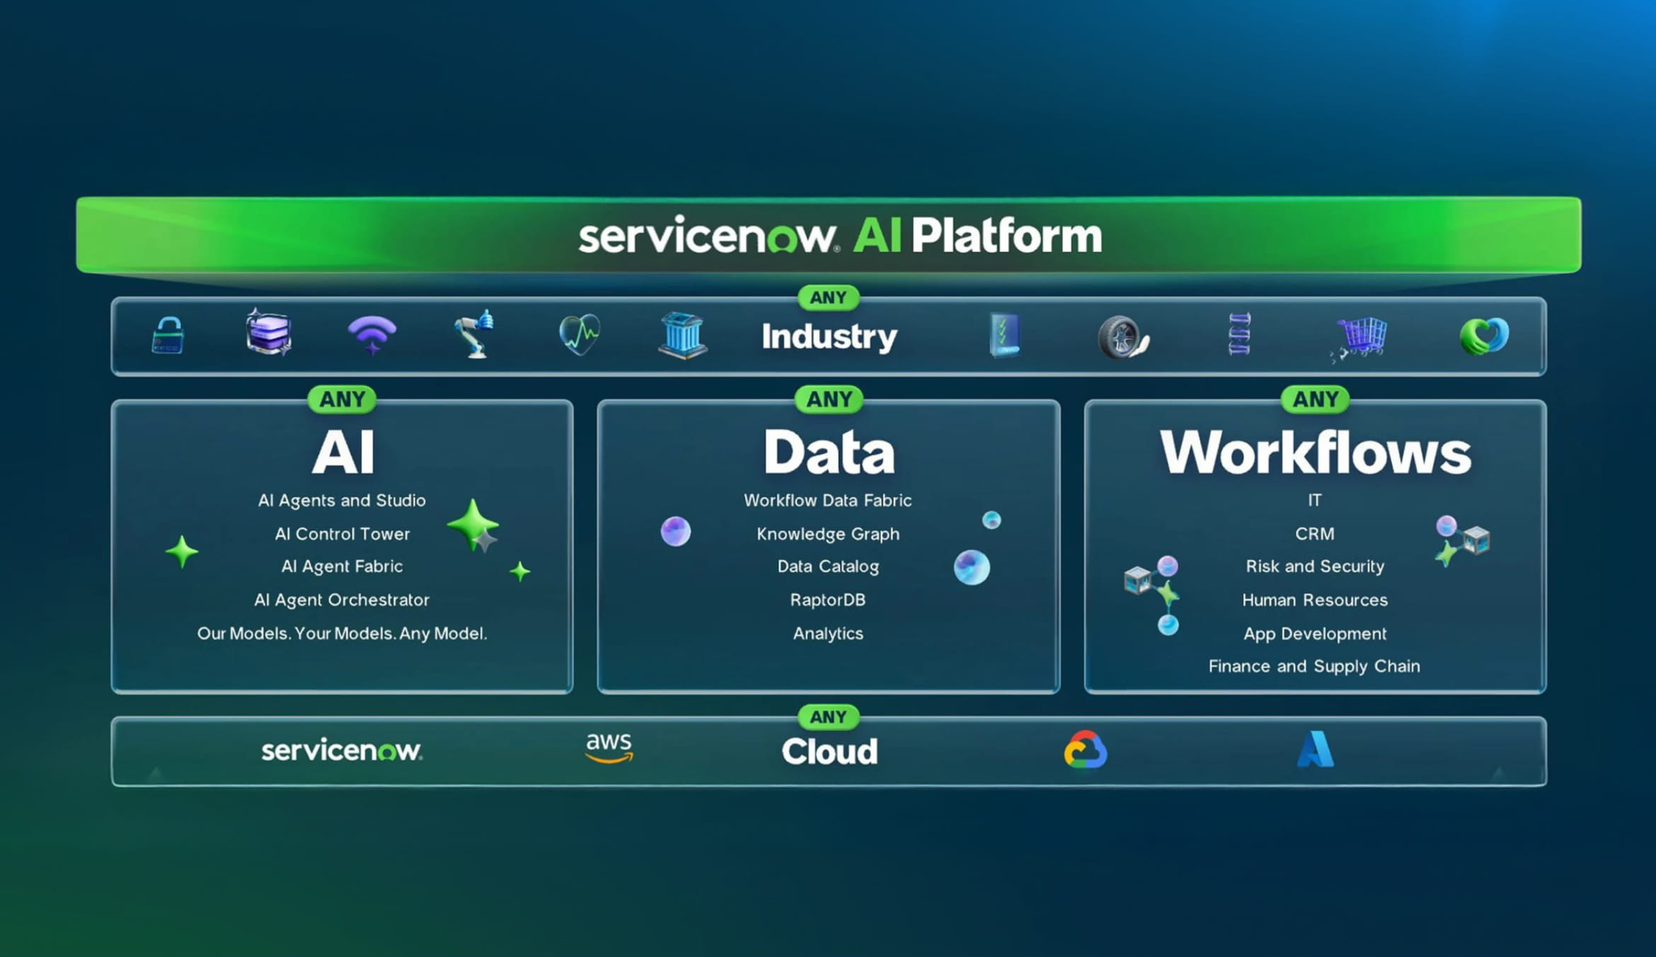Click the columned bank building icon

tap(682, 334)
